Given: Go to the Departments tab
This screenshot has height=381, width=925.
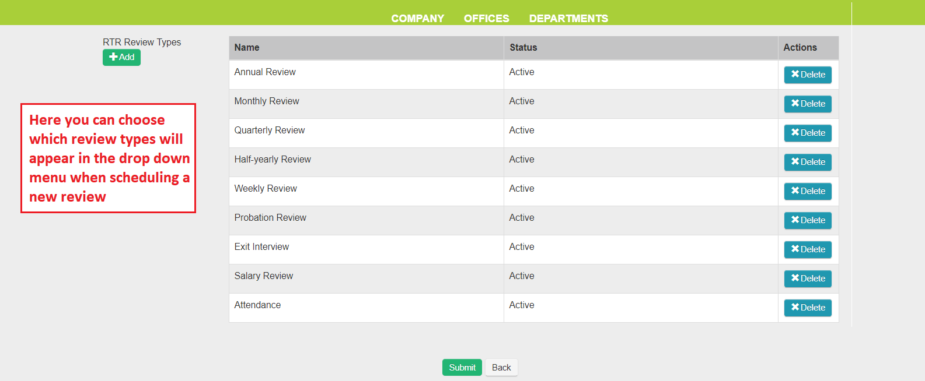Looking at the screenshot, I should 568,19.
